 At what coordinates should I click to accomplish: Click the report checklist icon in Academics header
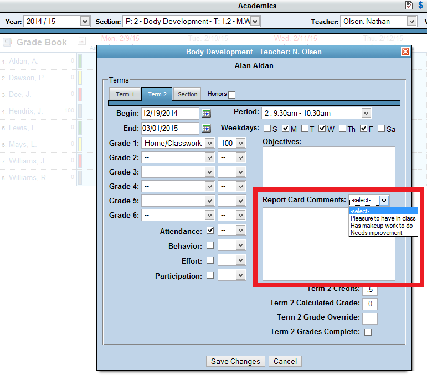click(x=409, y=5)
